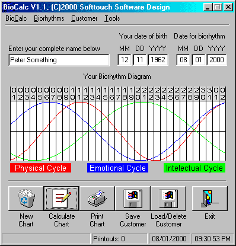This screenshot has height=246, width=236.
Task: Click the blue Emotional Cycle legend
Action: pos(117,168)
